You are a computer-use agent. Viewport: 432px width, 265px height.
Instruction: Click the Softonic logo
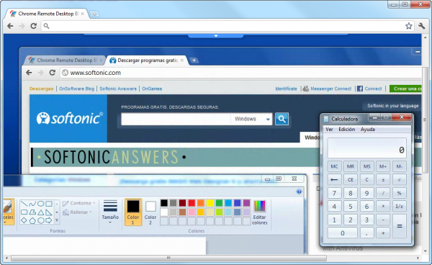[x=69, y=118]
